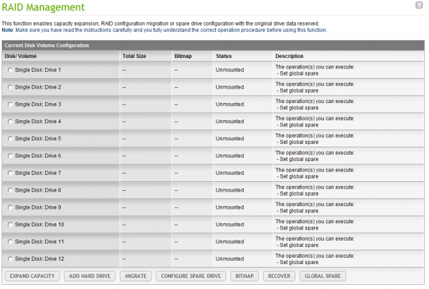Click Unmounted status for Single Disk Drive 12
The image size is (429, 289).
coord(230,259)
